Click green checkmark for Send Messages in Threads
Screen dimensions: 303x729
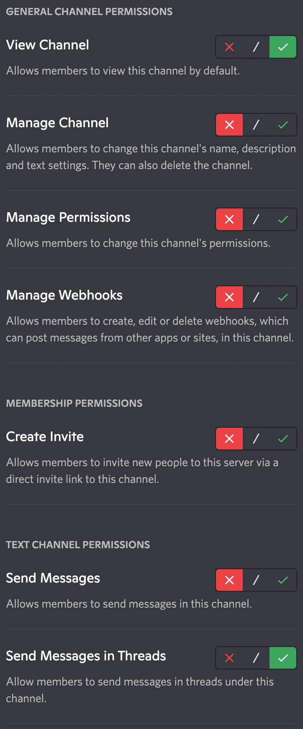pyautogui.click(x=283, y=658)
